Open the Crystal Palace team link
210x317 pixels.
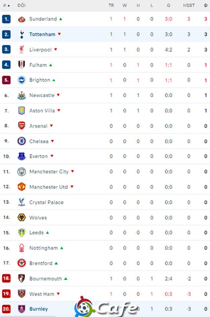click(46, 202)
